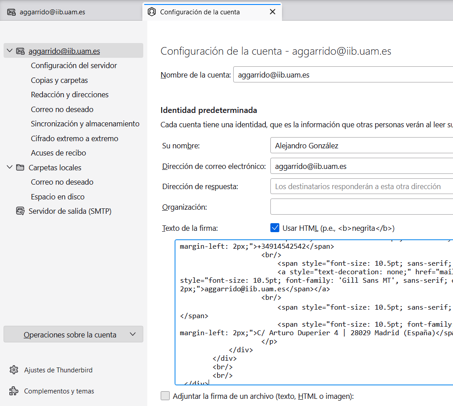The width and height of the screenshot is (453, 406).
Task: Click the Complementos y temas puzzle icon
Action: [x=14, y=391]
